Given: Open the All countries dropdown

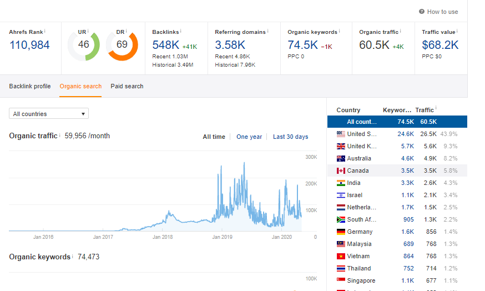Looking at the screenshot, I should (49, 114).
